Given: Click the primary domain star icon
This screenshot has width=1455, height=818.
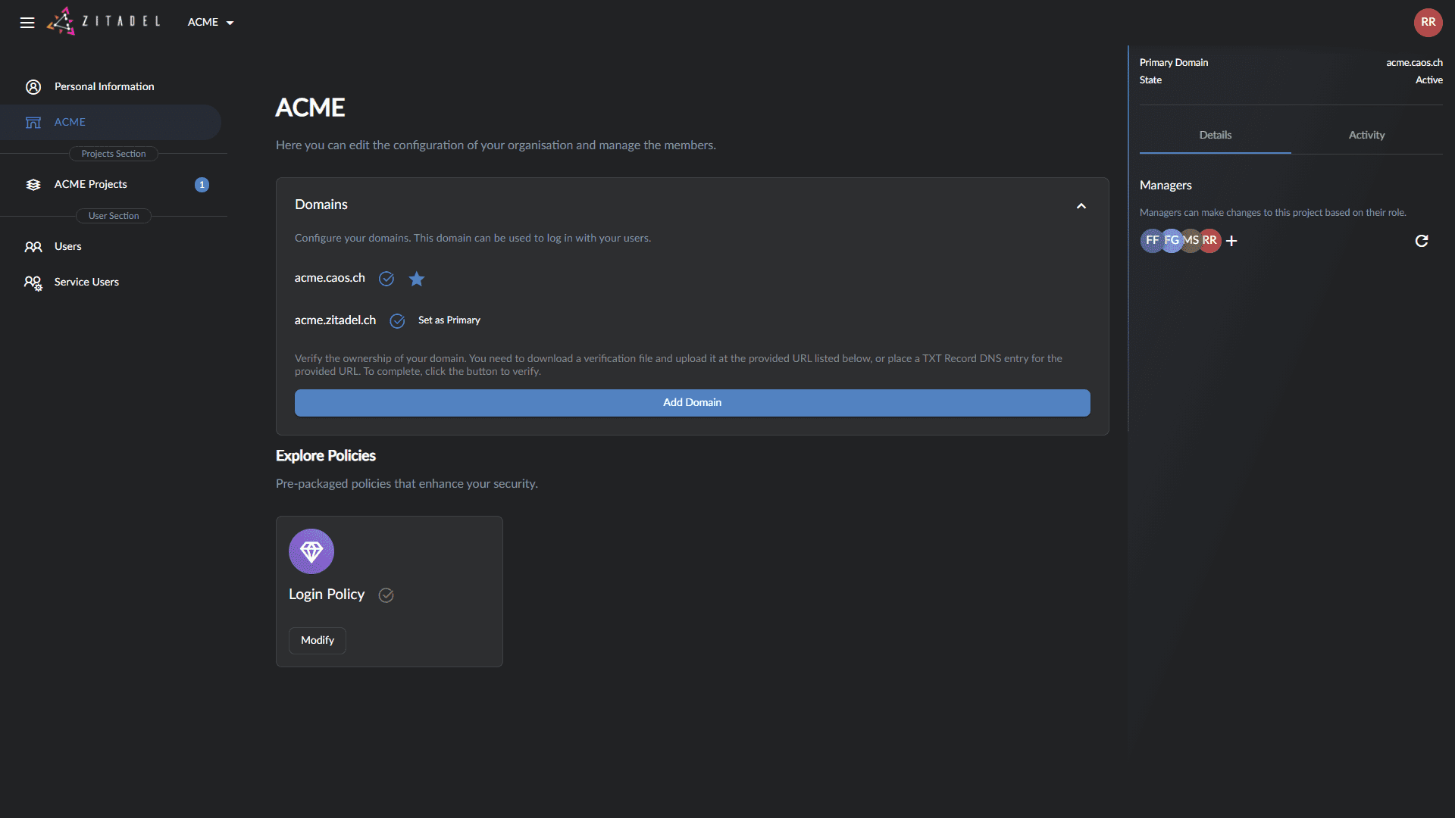Looking at the screenshot, I should 417,279.
